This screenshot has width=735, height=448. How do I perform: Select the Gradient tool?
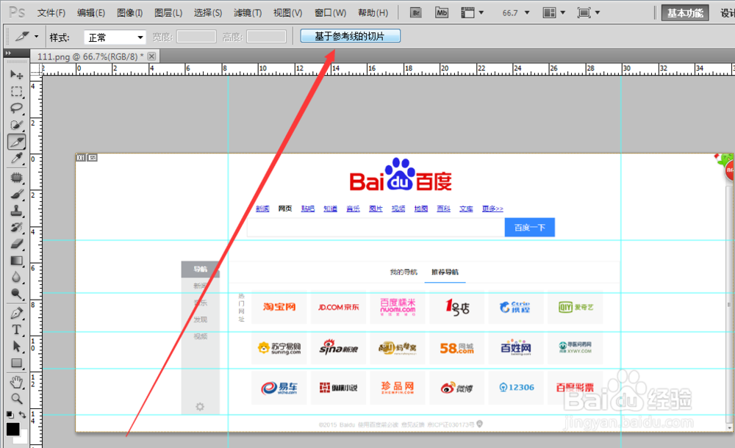(16, 261)
